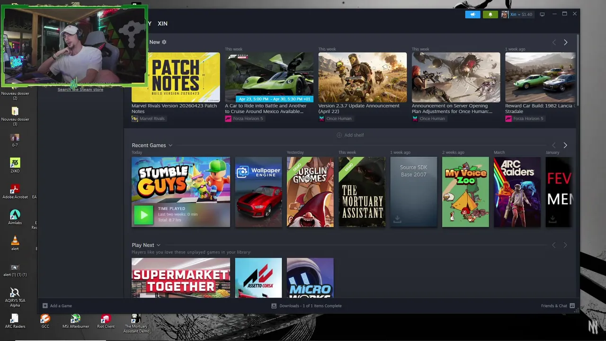
Task: Click the What's New shelf heading
Action: coord(154,42)
